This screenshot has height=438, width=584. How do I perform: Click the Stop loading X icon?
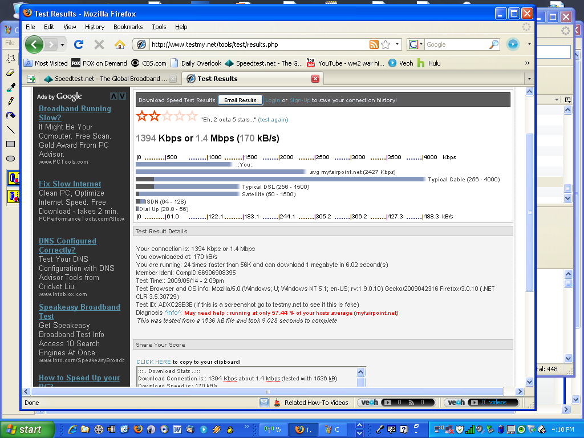tap(99, 44)
